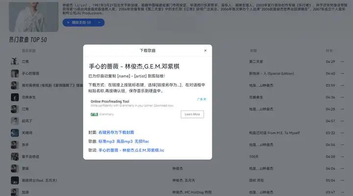Download the 手心的蔷薇 .lrc lyrics file

[x=131, y=150]
